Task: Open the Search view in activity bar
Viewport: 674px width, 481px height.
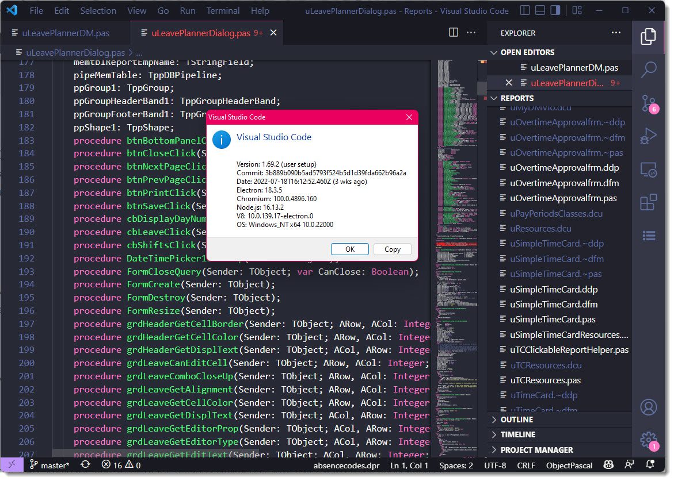Action: [648, 70]
